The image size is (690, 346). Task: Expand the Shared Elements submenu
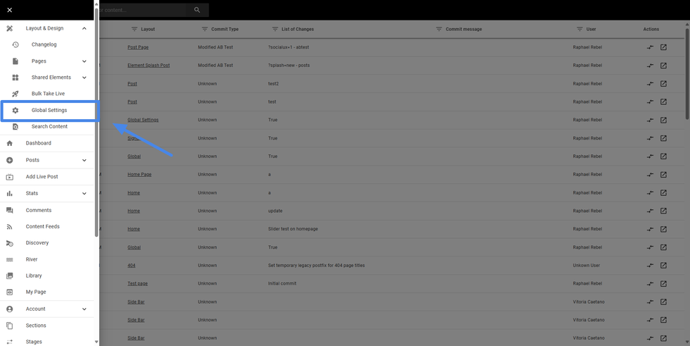(84, 78)
